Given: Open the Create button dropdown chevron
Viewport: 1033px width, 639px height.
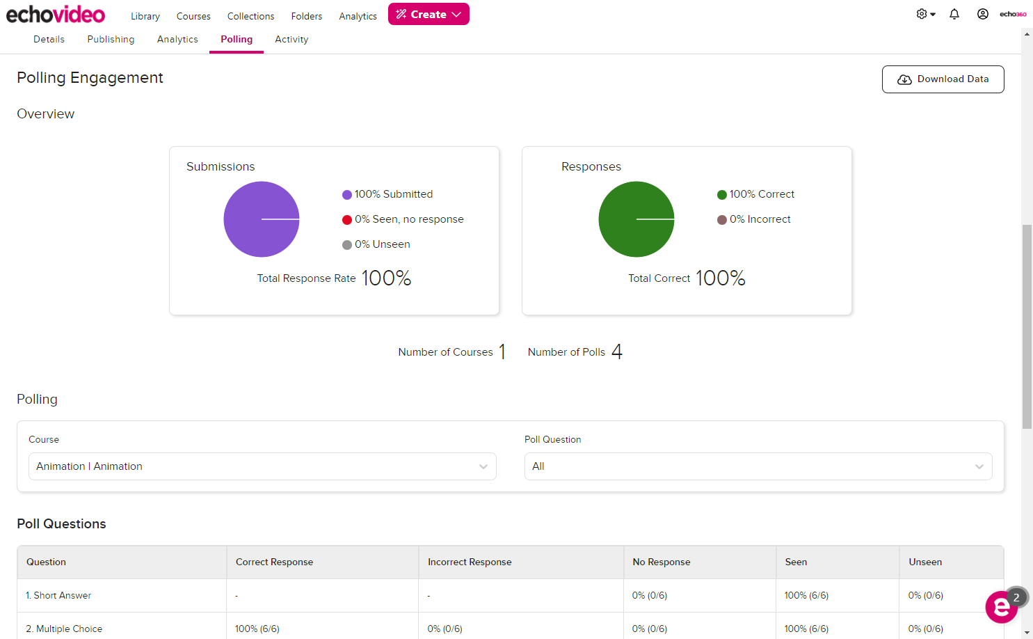Looking at the screenshot, I should tap(456, 13).
